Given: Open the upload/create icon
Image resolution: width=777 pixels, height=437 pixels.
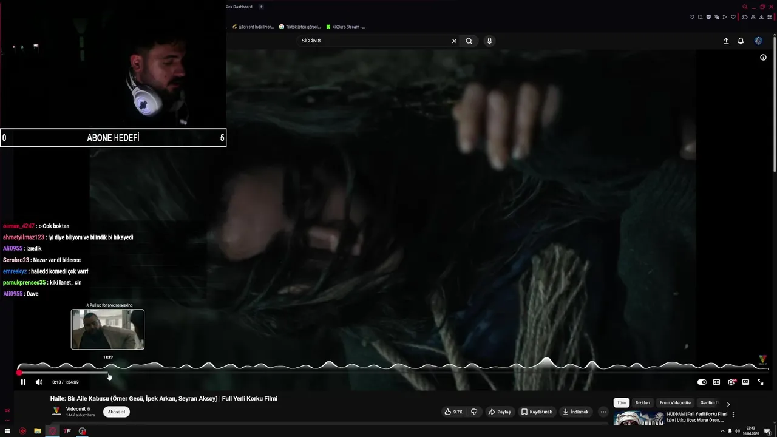Looking at the screenshot, I should (726, 41).
